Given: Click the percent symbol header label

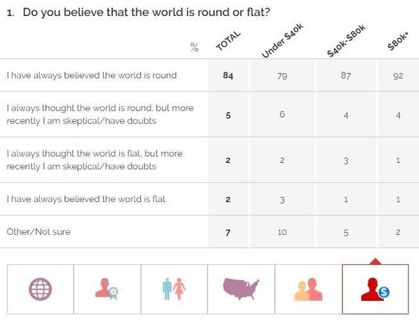Looking at the screenshot, I should tap(194, 47).
